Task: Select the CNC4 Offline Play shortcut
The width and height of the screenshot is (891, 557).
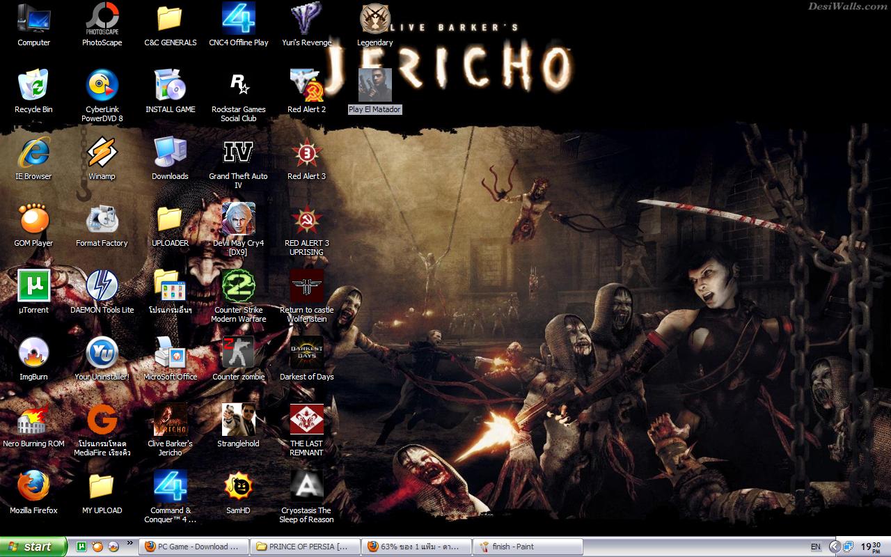Action: pos(238,19)
